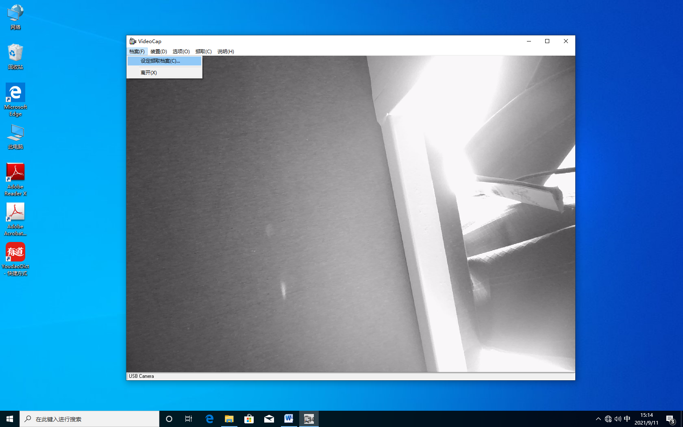Click the VideoCap title bar app icon

(x=133, y=41)
